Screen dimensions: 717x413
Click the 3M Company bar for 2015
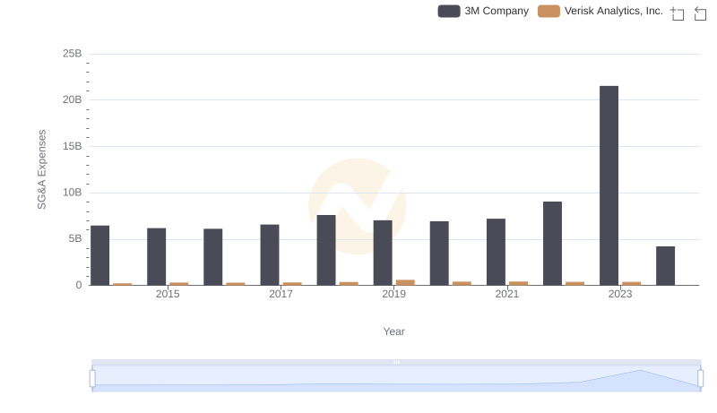156,257
